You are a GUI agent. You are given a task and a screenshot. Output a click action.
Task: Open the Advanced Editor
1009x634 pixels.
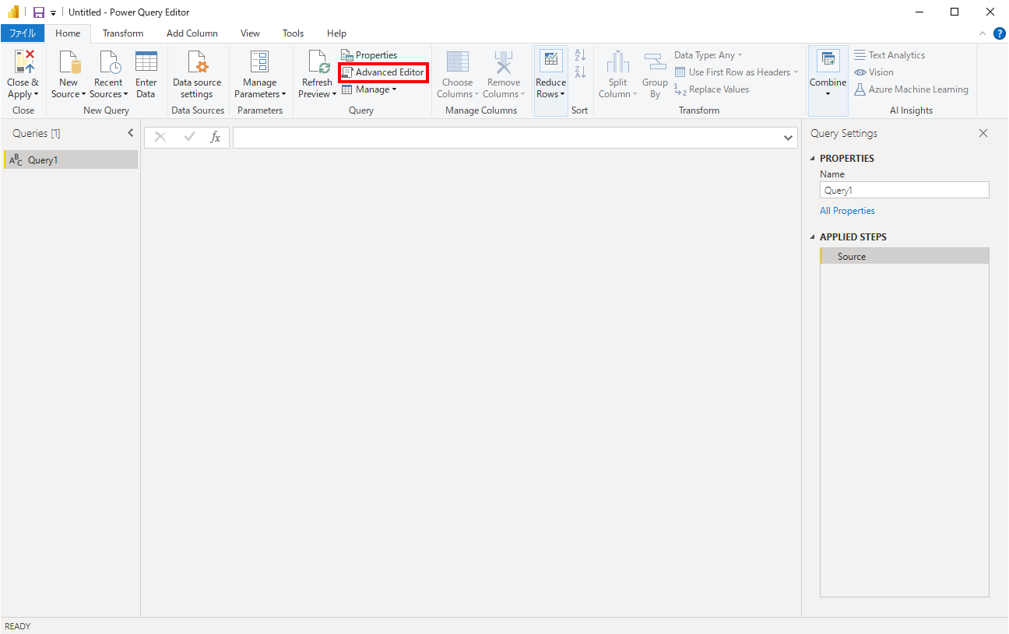pyautogui.click(x=383, y=72)
